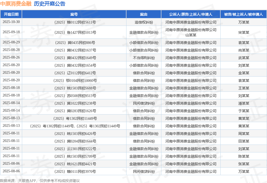Click case number (2025)冀0204民初1644号
Screen dimensions: 267x183
pos(75,141)
